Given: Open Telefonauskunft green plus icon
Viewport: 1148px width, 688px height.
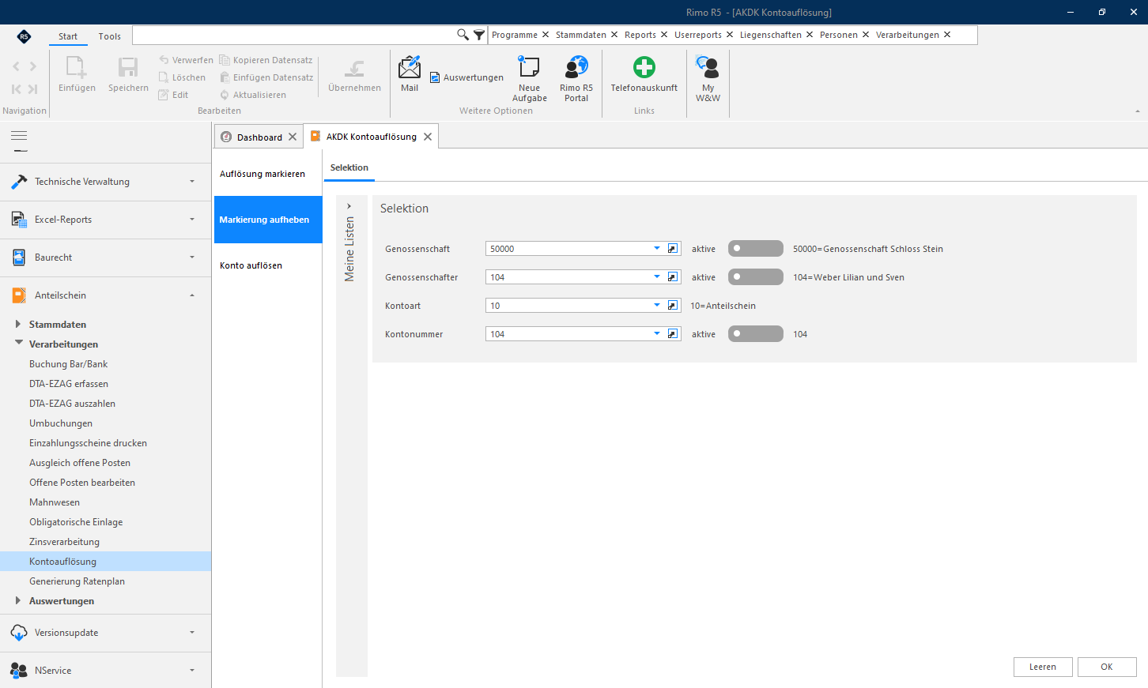Looking at the screenshot, I should 644,67.
